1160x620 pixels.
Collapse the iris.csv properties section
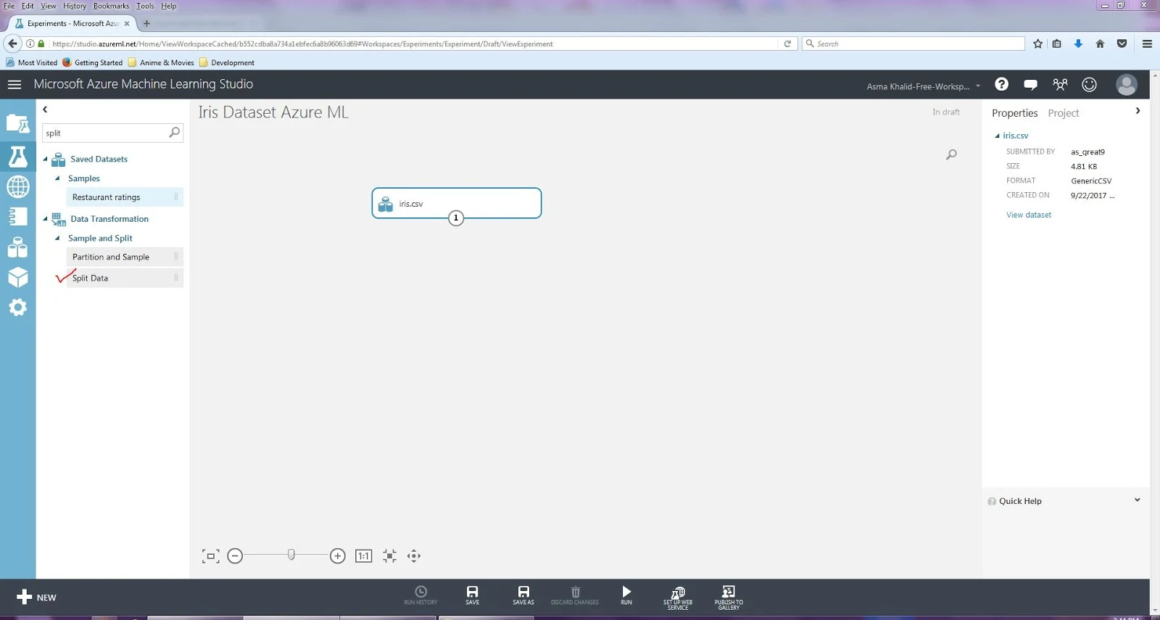(x=997, y=136)
